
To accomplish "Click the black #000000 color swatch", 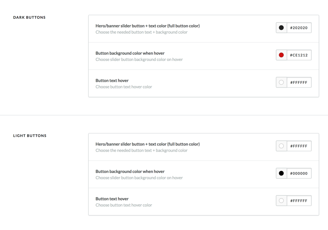I will click(281, 173).
